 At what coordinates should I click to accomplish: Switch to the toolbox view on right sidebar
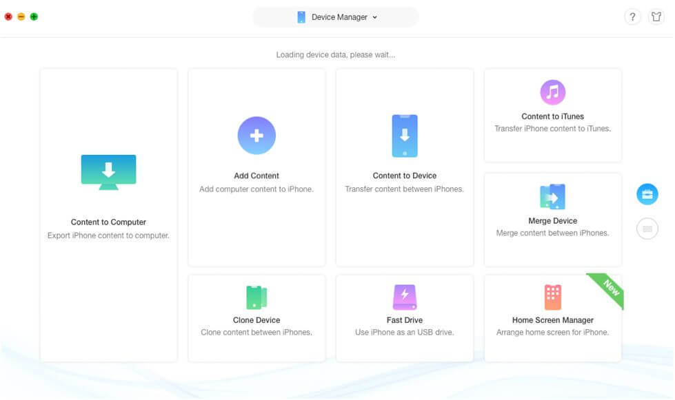[x=646, y=194]
